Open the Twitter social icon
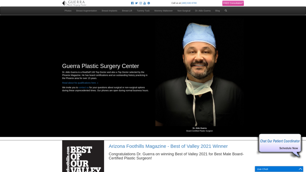This screenshot has width=306, height=172. pyautogui.click(x=136, y=3)
